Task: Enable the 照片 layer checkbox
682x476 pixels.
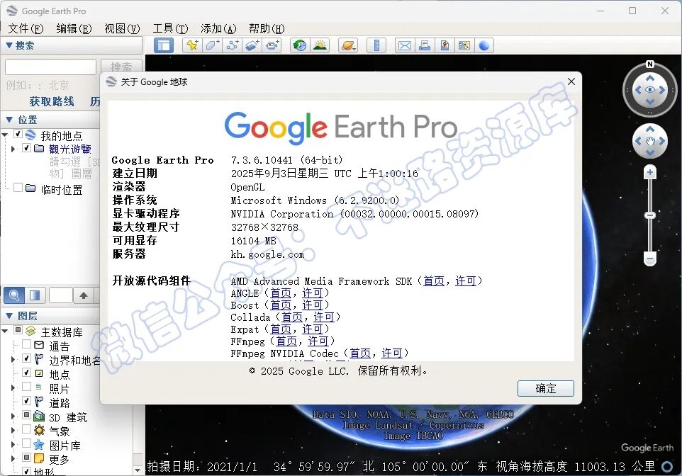Action: tap(26, 387)
